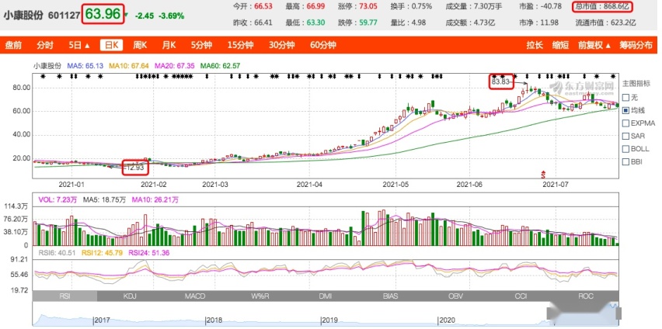Enable the BBI indicator checkbox
Viewport: 662px width, 329px height.
[x=625, y=161]
